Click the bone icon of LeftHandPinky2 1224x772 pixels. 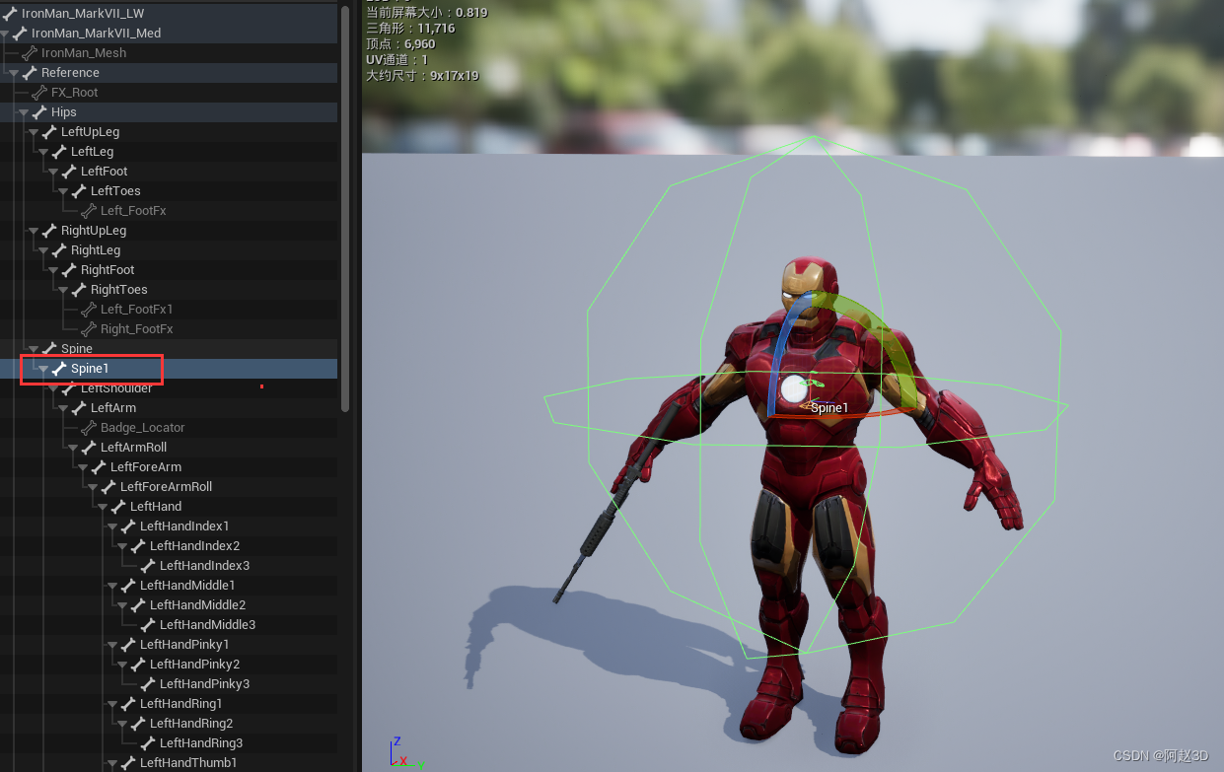[x=138, y=665]
